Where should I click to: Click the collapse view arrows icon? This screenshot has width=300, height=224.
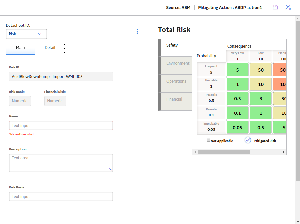click(x=288, y=7)
